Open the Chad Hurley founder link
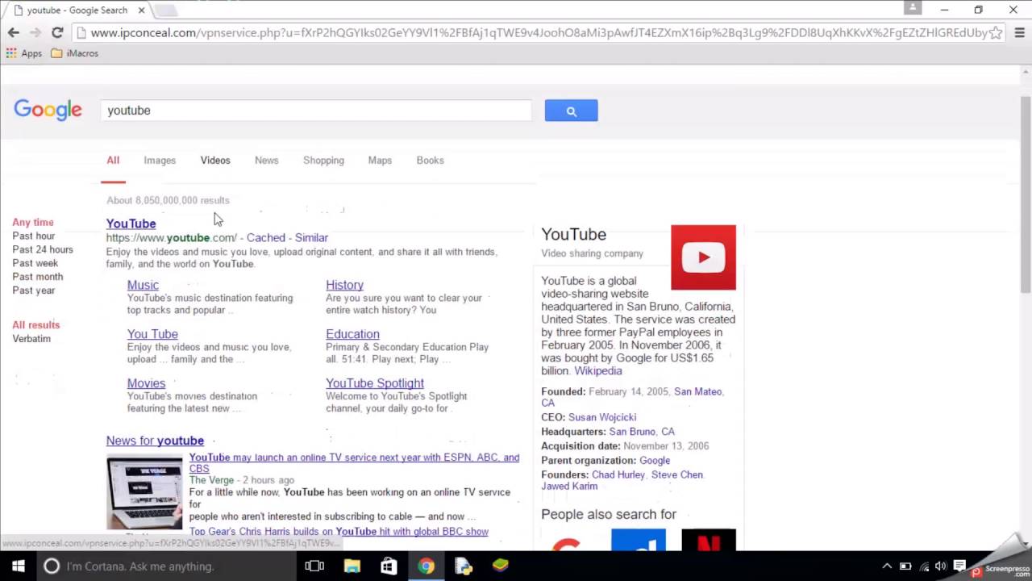 618,475
